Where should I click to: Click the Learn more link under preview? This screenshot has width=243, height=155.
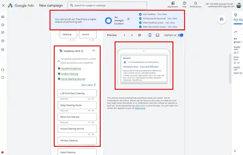140,108
